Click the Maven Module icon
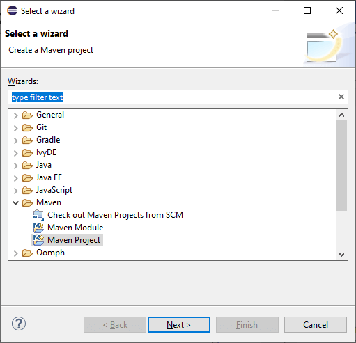The height and width of the screenshot is (343, 356). (x=38, y=228)
